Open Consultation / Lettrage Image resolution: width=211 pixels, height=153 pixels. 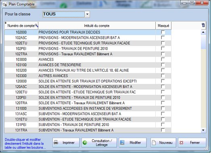[99, 143]
